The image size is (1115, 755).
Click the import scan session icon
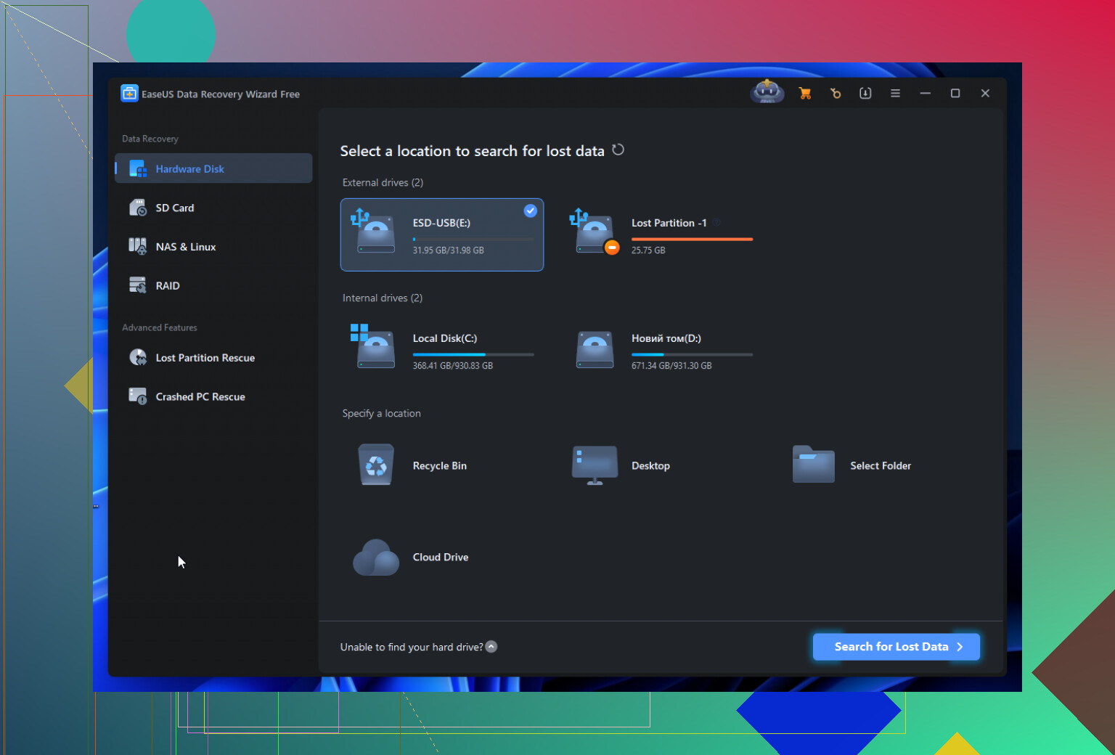[865, 94]
